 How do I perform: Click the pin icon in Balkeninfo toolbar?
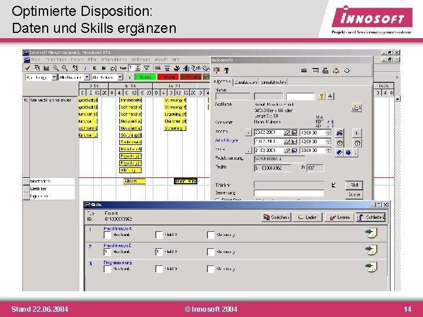(x=226, y=70)
